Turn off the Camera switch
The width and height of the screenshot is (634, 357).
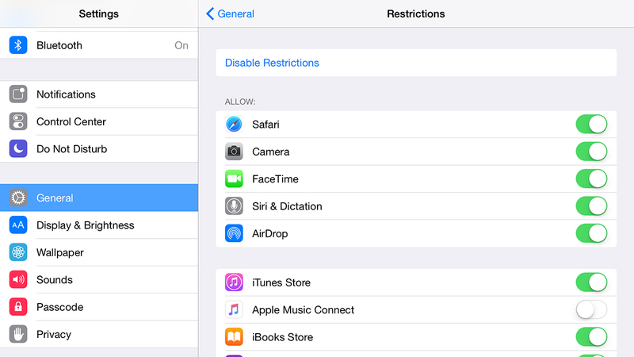pyautogui.click(x=591, y=152)
